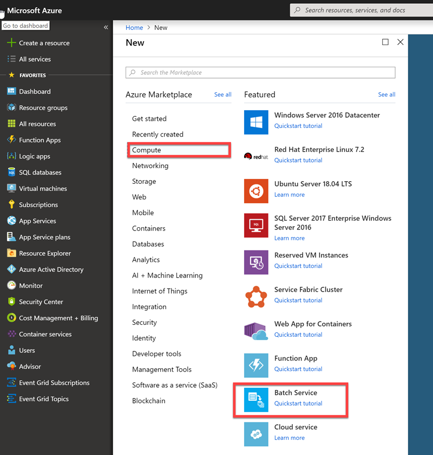Collapse the left sidebar with double chevron

[106, 27]
